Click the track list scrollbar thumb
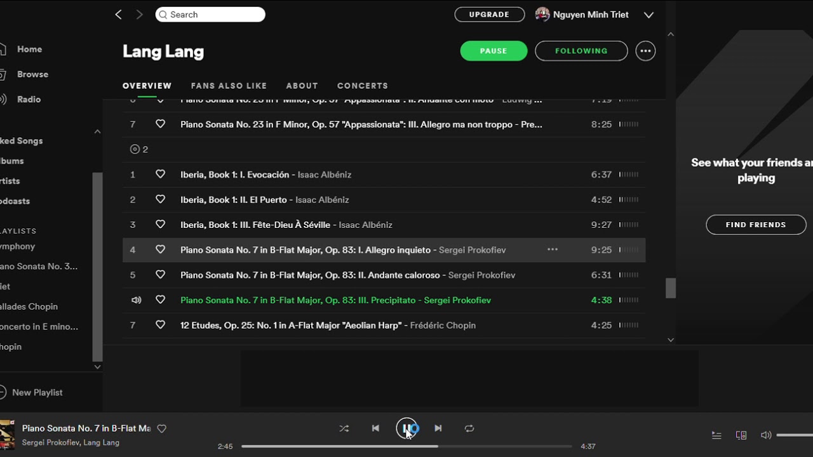 (671, 288)
